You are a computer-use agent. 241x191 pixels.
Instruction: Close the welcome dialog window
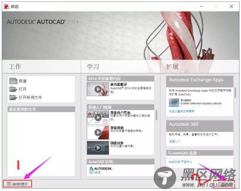[x=231, y=6]
